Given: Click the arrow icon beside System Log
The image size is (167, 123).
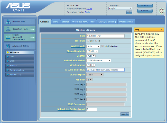Looking at the screenshot, I should click(x=8, y=74).
